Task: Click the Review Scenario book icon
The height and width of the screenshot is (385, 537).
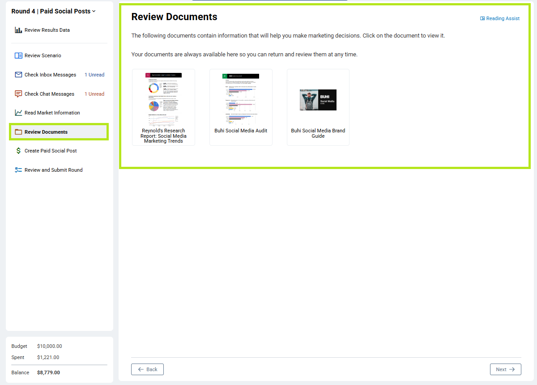Action: tap(18, 55)
